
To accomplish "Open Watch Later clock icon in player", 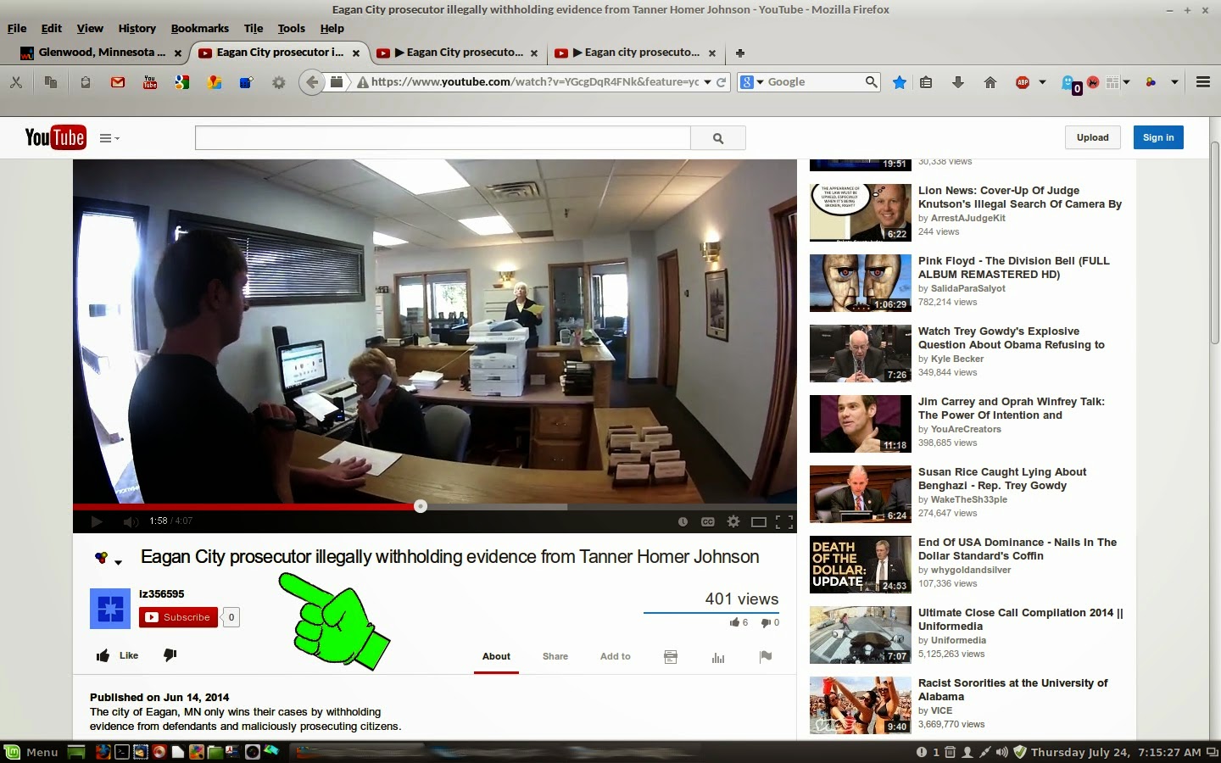I will (683, 522).
